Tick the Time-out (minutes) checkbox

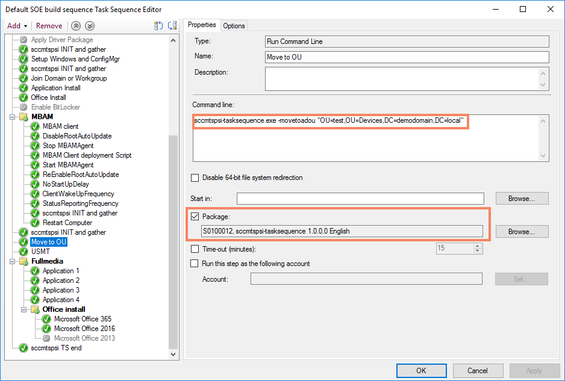[x=195, y=249]
